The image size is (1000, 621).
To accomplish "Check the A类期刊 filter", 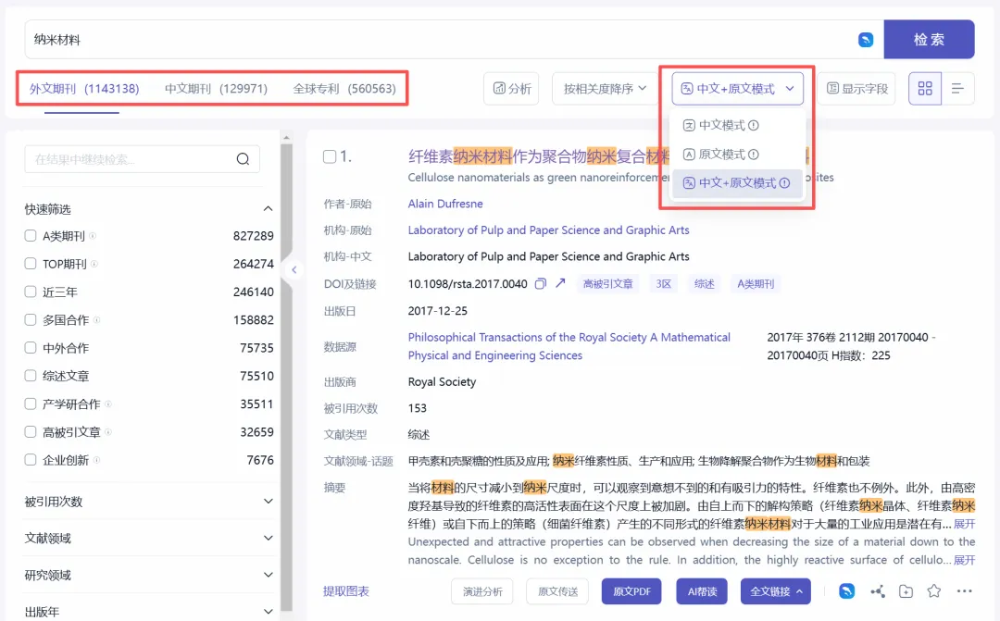I will pos(30,236).
